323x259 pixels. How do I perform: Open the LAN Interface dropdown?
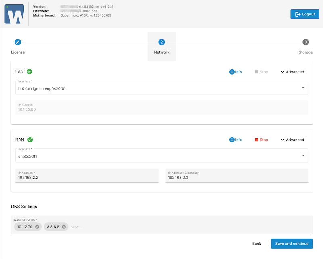161,88
